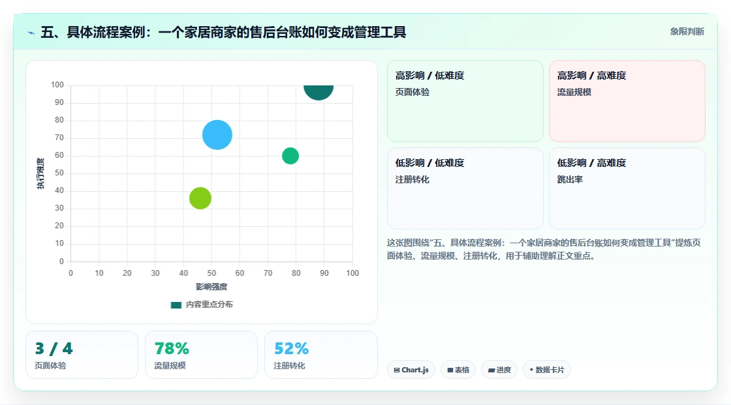731x405 pixels.
Task: Click the 内容重点分布 legend label
Action: point(209,305)
